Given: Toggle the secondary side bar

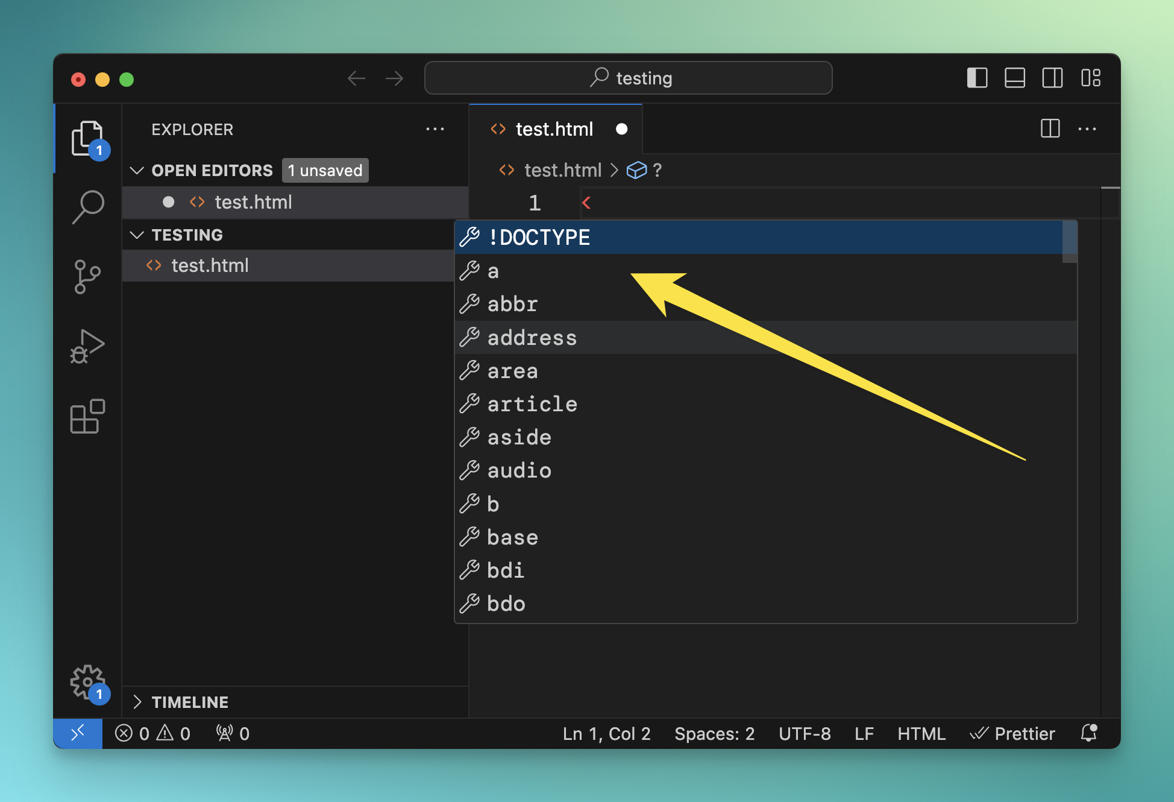Looking at the screenshot, I should pyautogui.click(x=1052, y=78).
